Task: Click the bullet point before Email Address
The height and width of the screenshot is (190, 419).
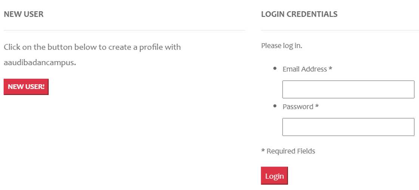Action: [275, 69]
